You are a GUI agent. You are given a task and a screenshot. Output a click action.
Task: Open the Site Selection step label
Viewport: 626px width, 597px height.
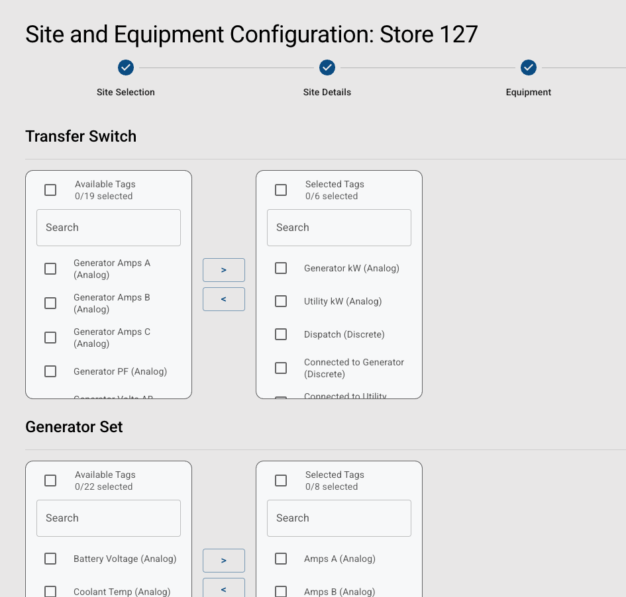[x=126, y=93]
